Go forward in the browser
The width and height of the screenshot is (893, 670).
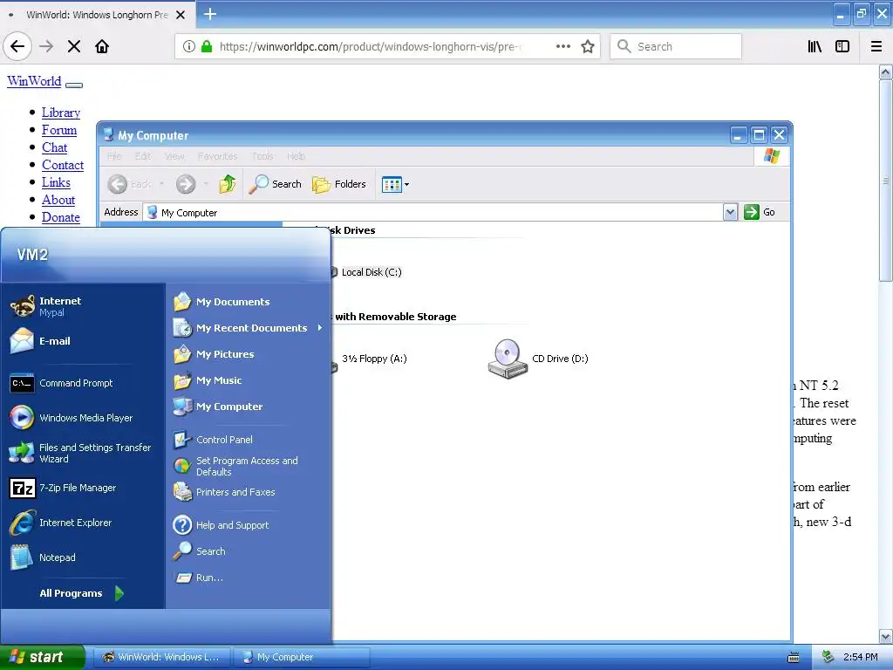[46, 46]
